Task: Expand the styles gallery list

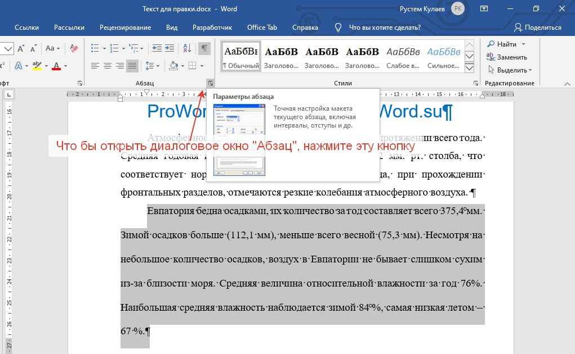Action: click(469, 66)
